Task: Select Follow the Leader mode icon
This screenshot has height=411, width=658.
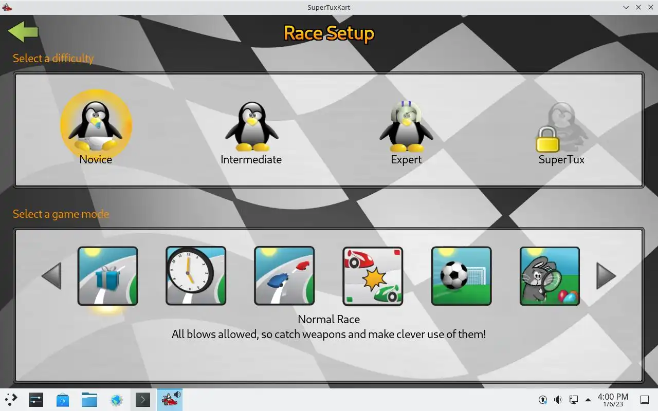Action: pyautogui.click(x=284, y=276)
